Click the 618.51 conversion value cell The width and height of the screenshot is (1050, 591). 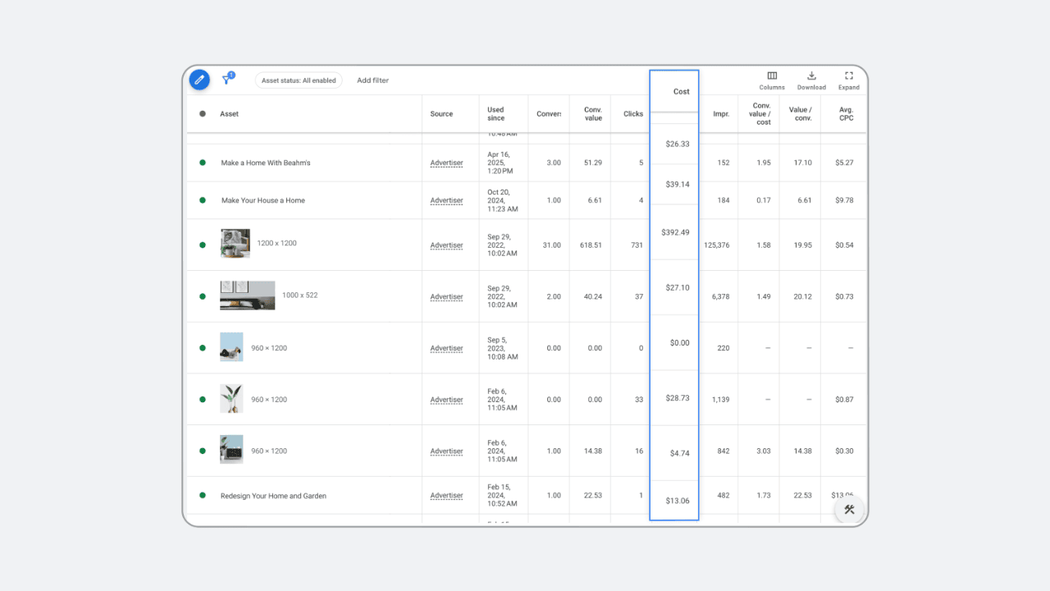588,245
